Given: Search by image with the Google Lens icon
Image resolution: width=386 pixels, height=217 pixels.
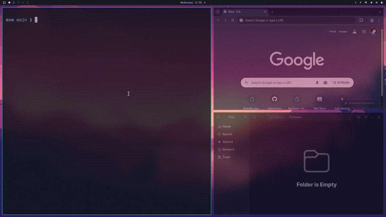Looking at the screenshot, I should point(325,82).
